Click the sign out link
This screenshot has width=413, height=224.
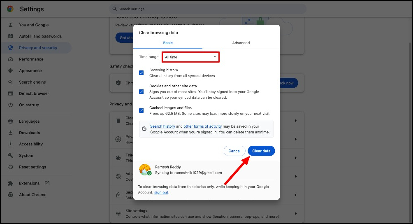pos(161,192)
